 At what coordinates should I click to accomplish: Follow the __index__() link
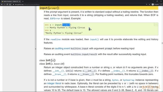118,71
